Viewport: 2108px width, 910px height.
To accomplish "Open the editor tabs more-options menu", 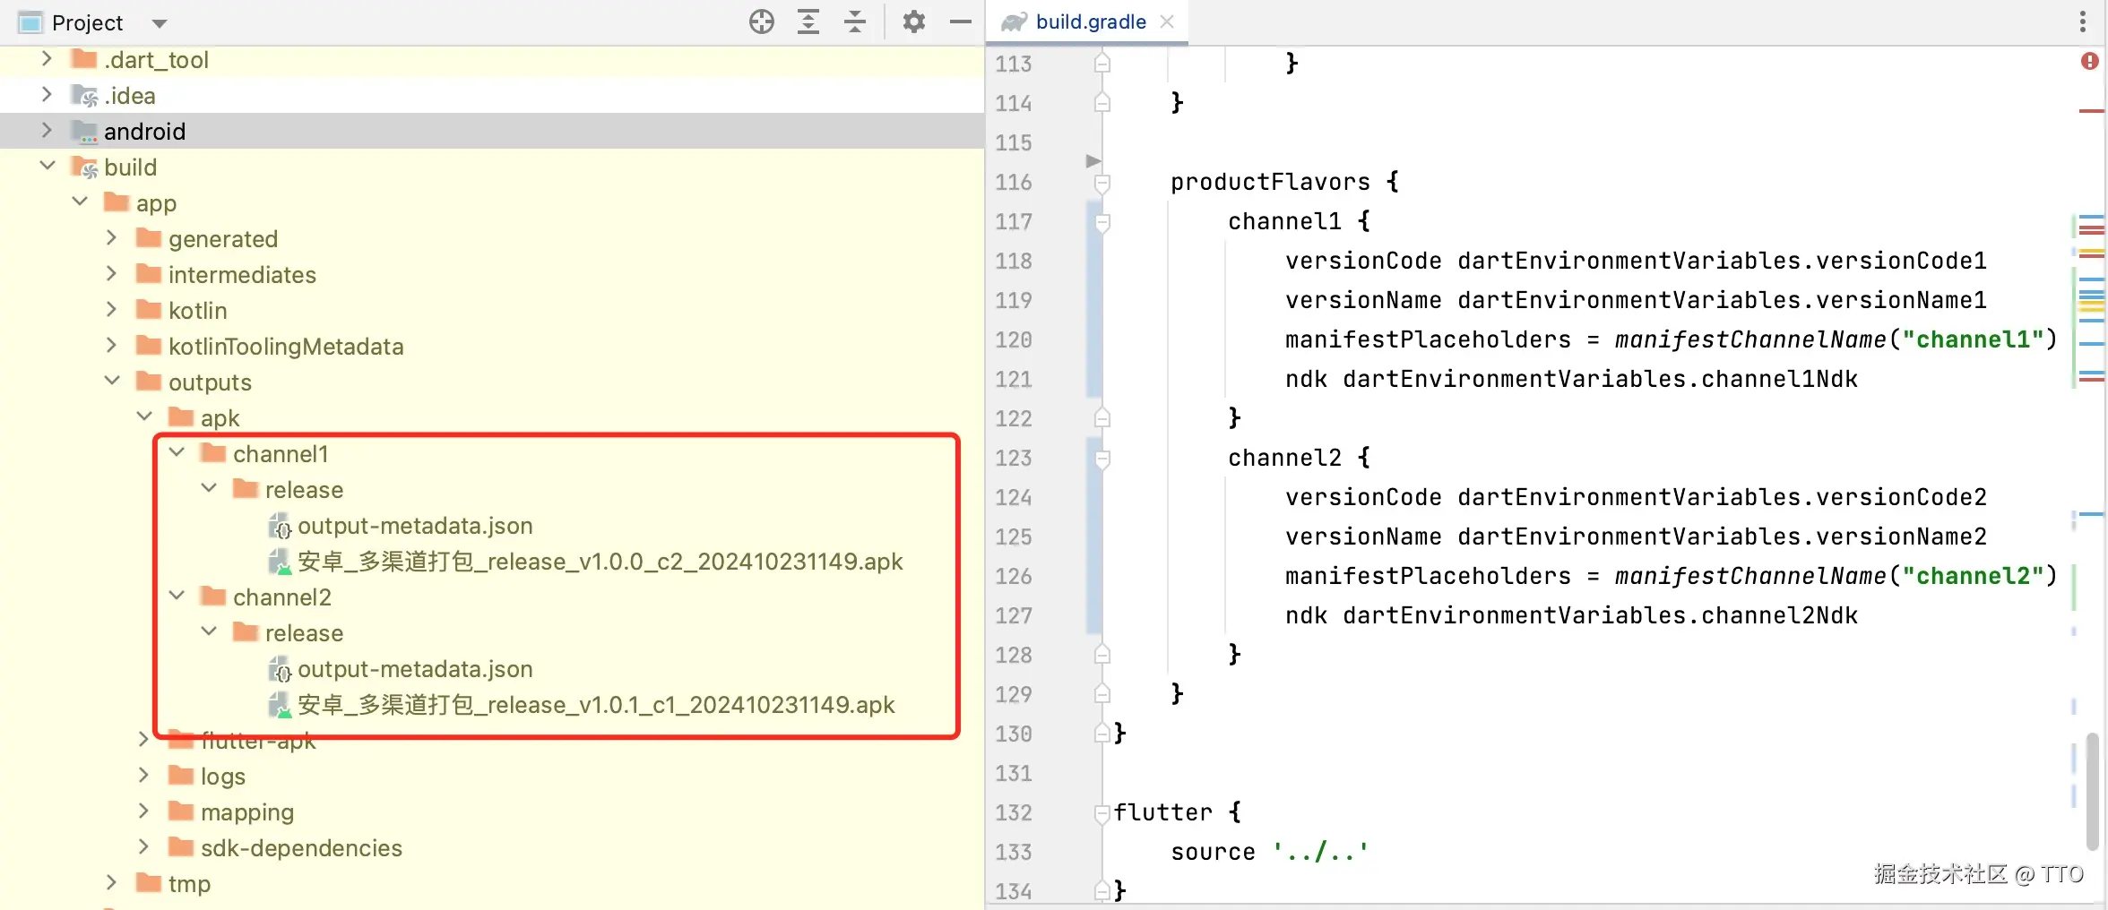I will point(2083,21).
